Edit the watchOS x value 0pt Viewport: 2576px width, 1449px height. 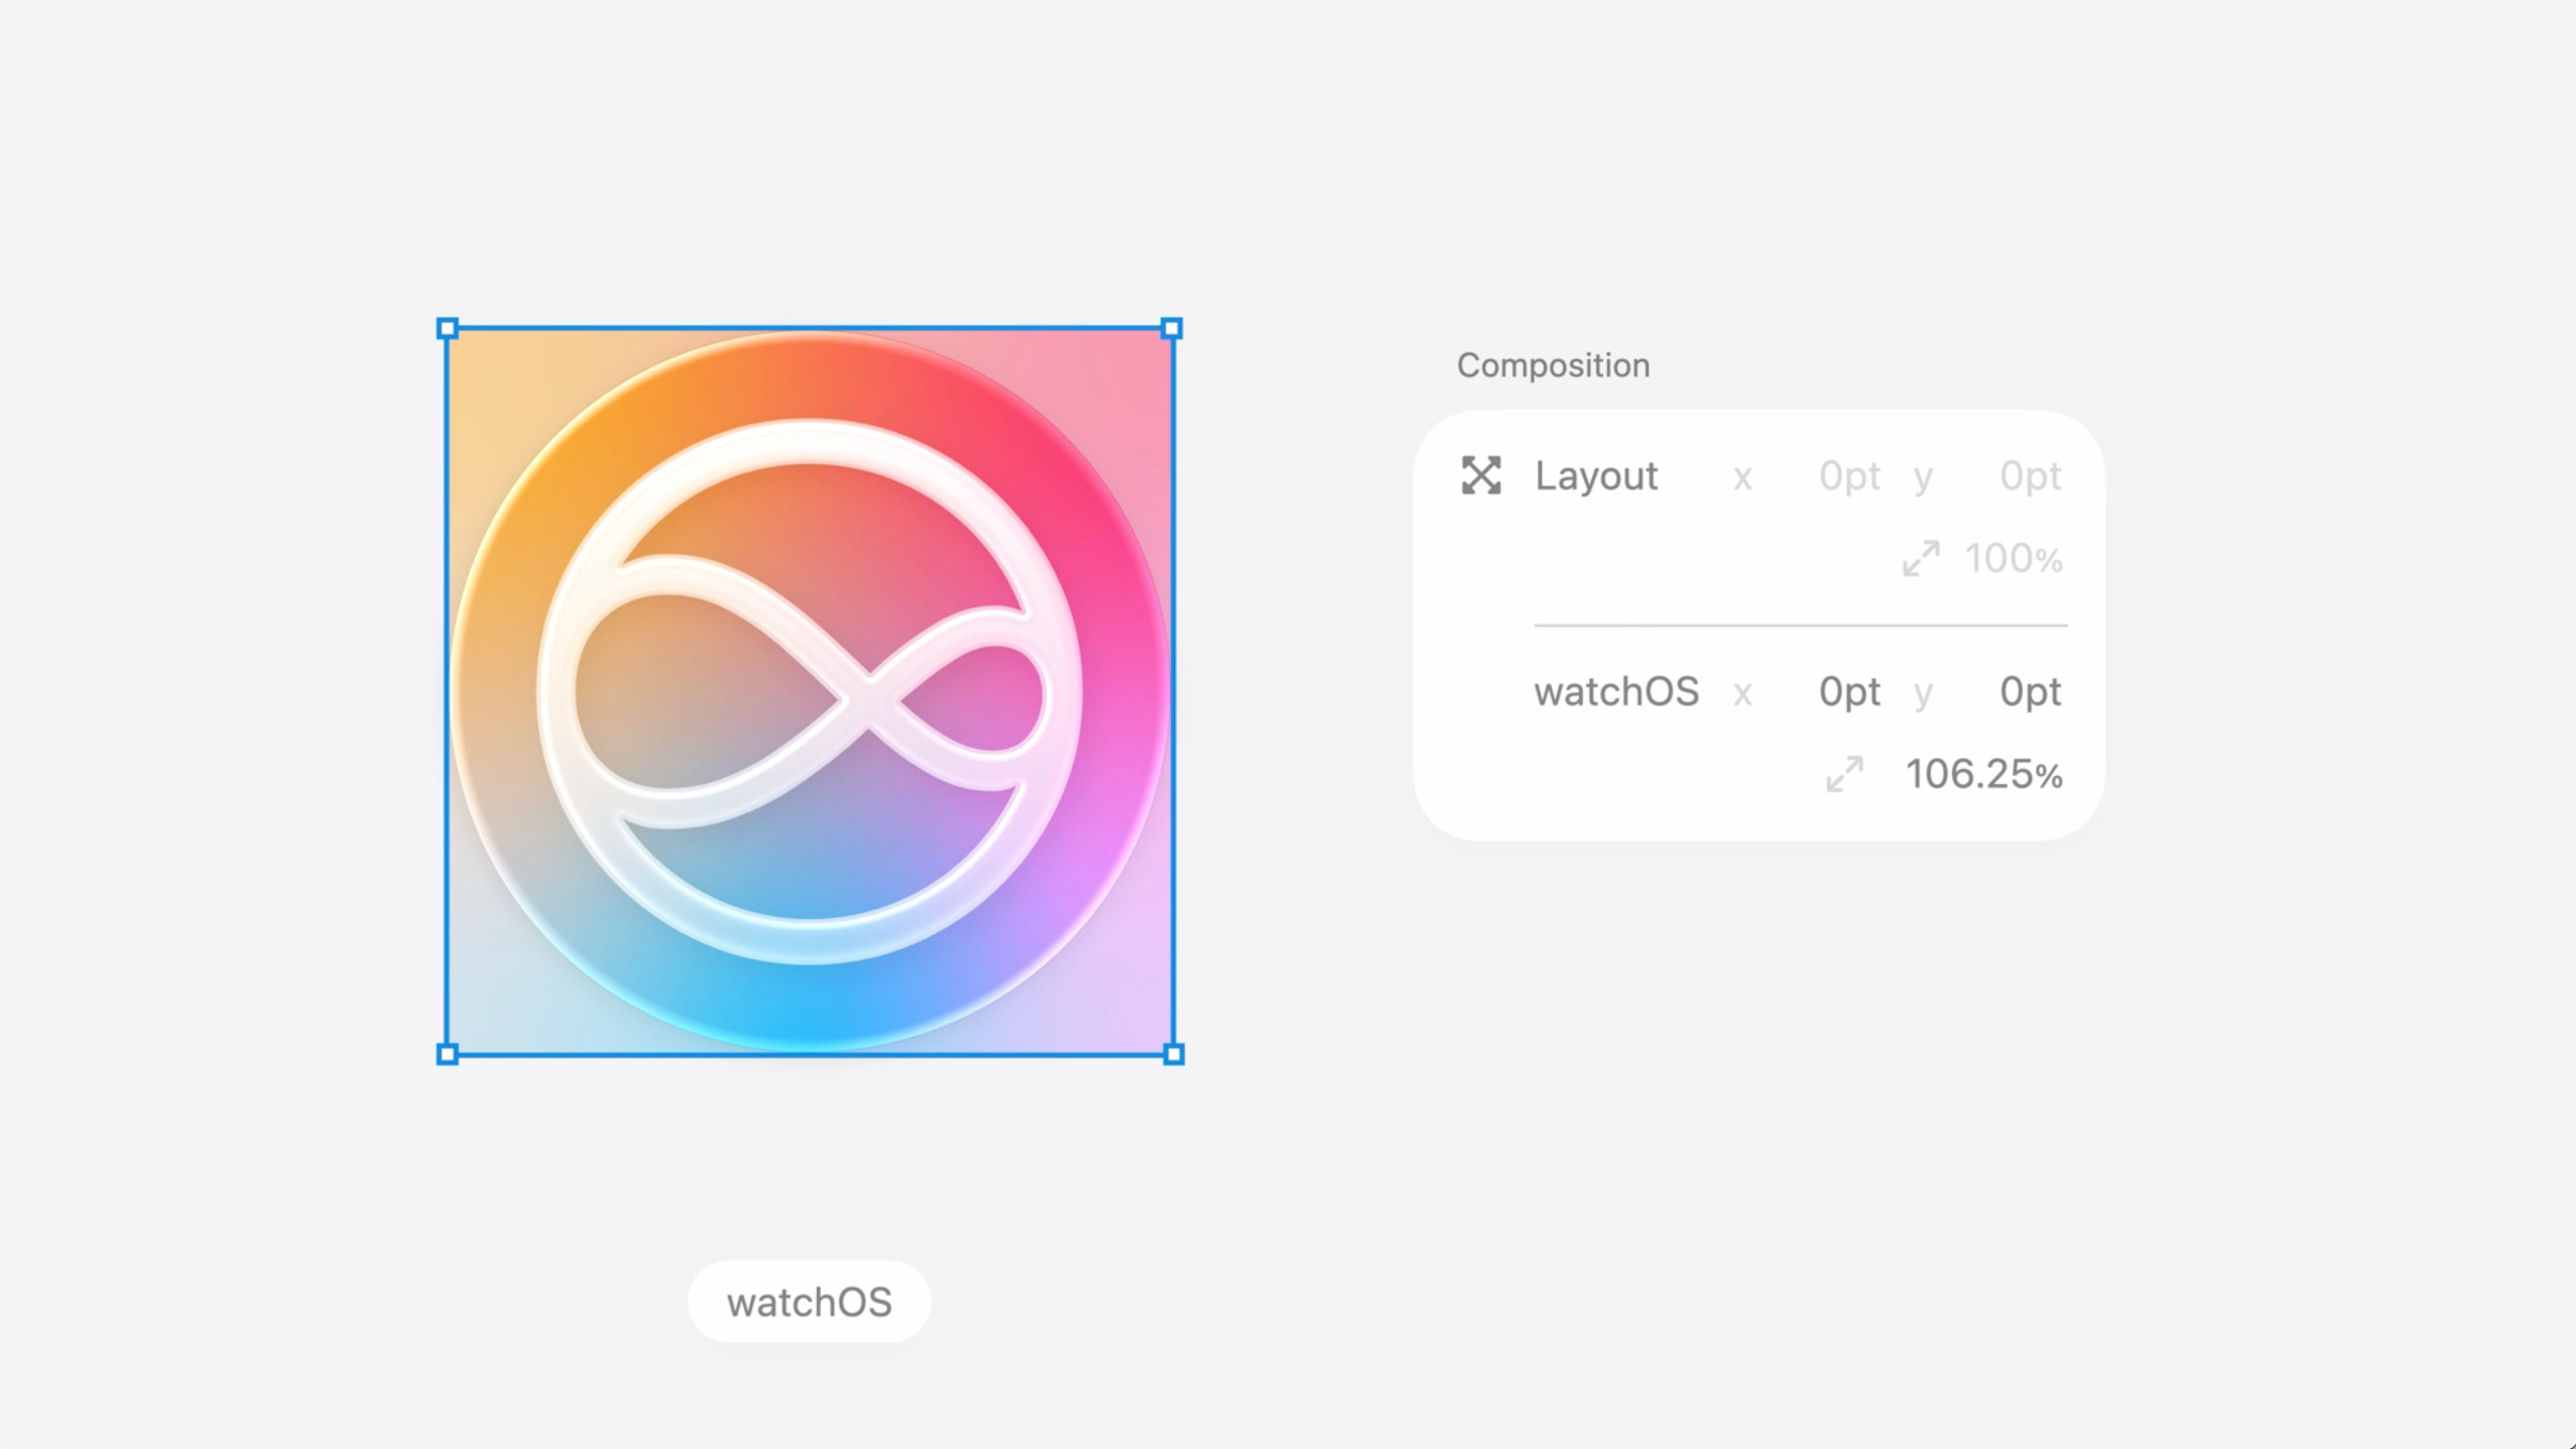click(1849, 692)
